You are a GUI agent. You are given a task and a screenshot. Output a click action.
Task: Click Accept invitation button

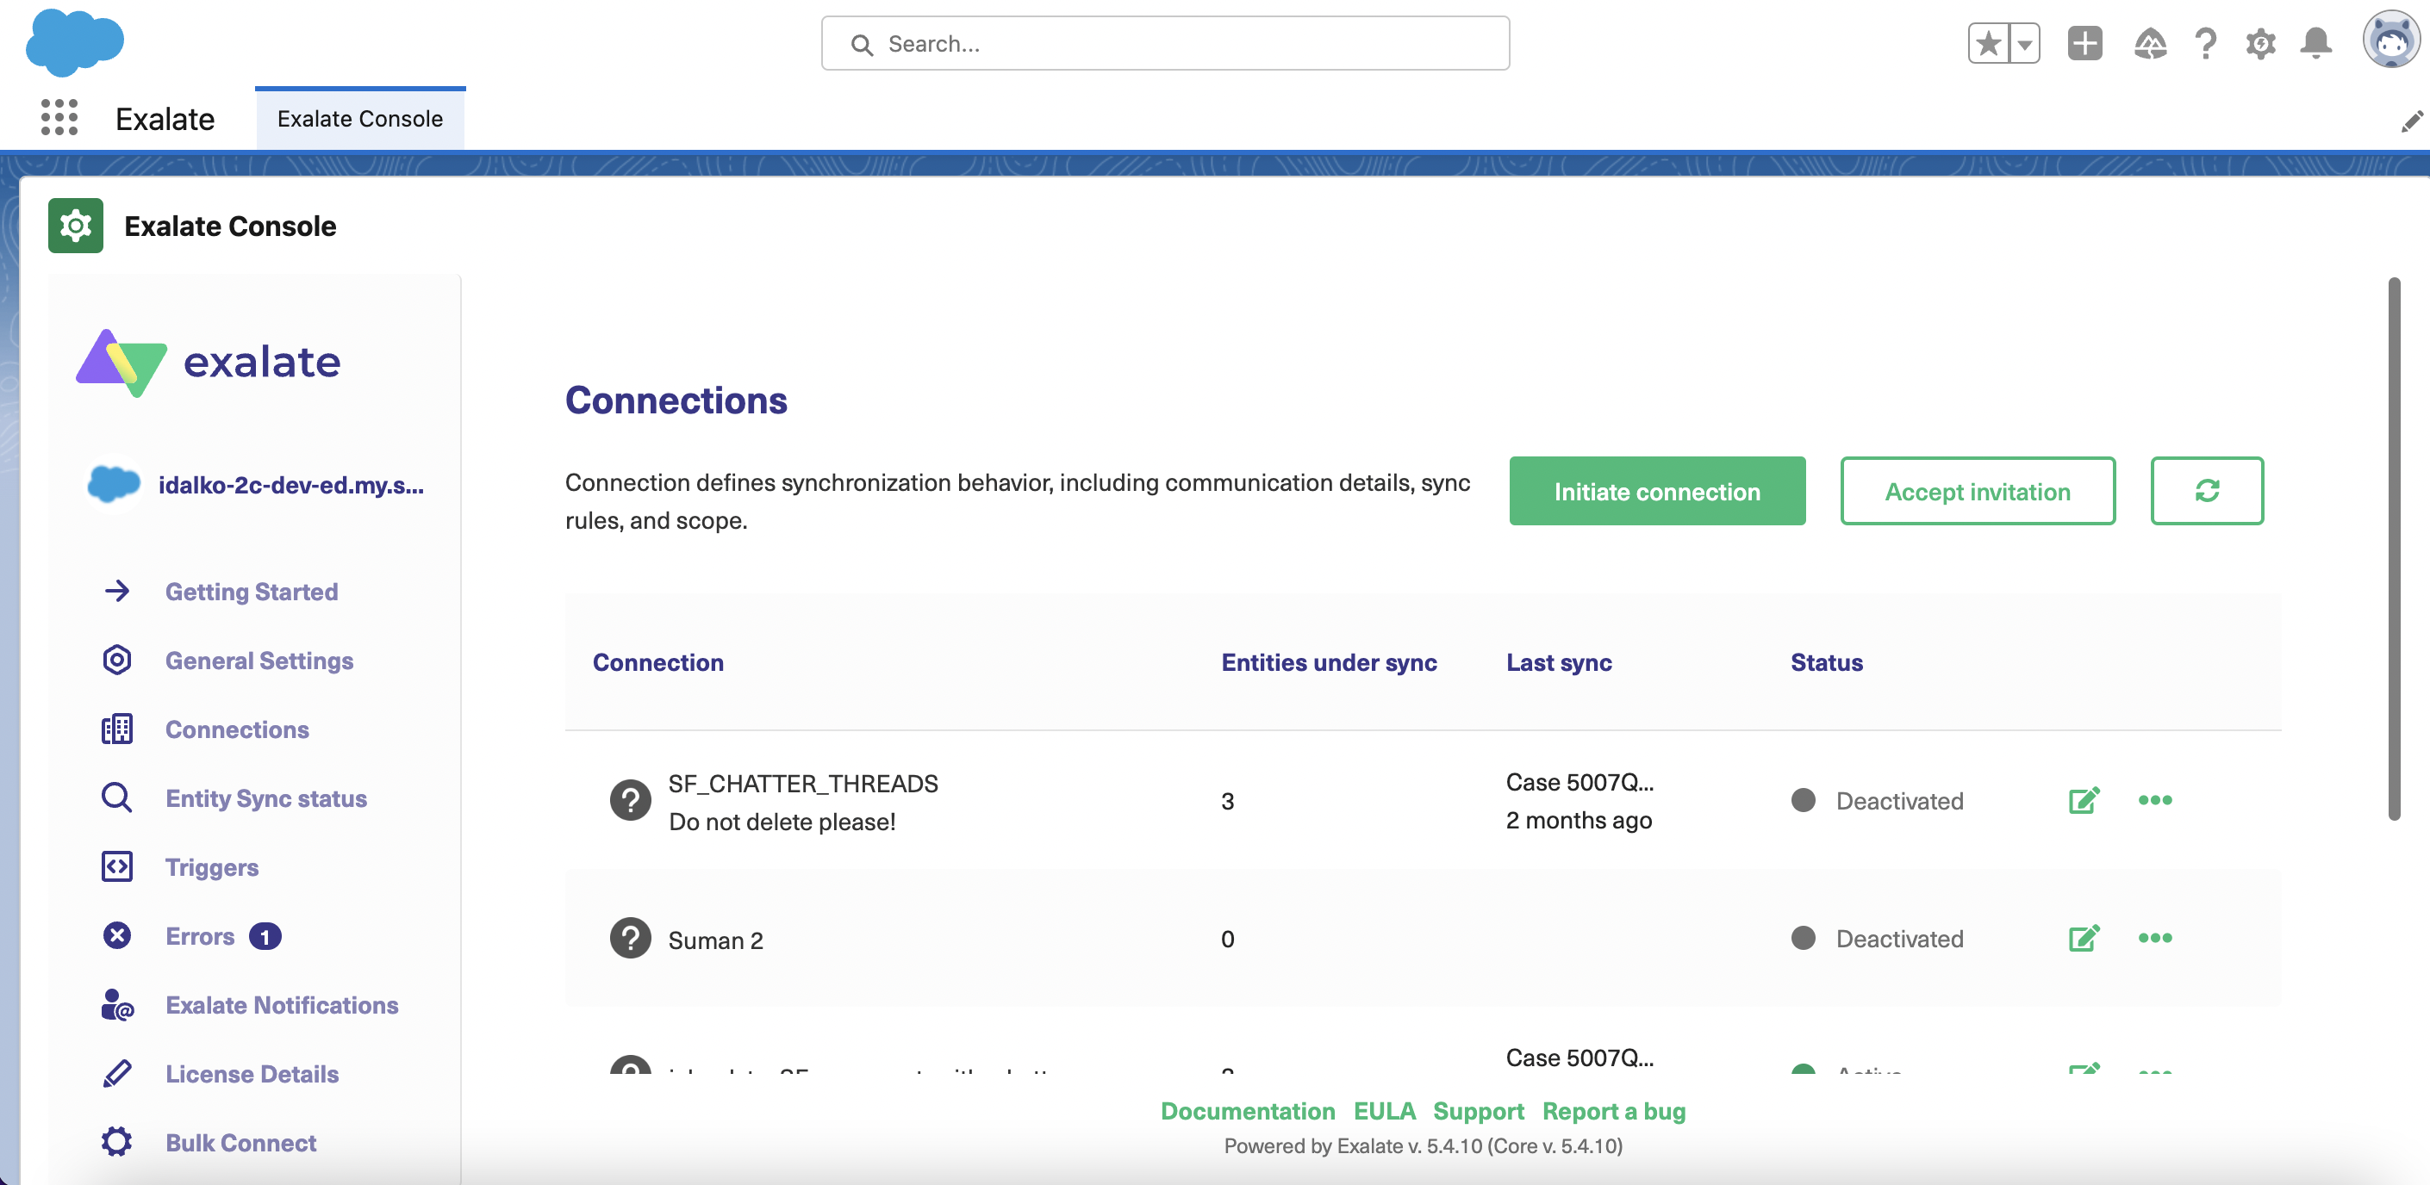pos(1979,491)
